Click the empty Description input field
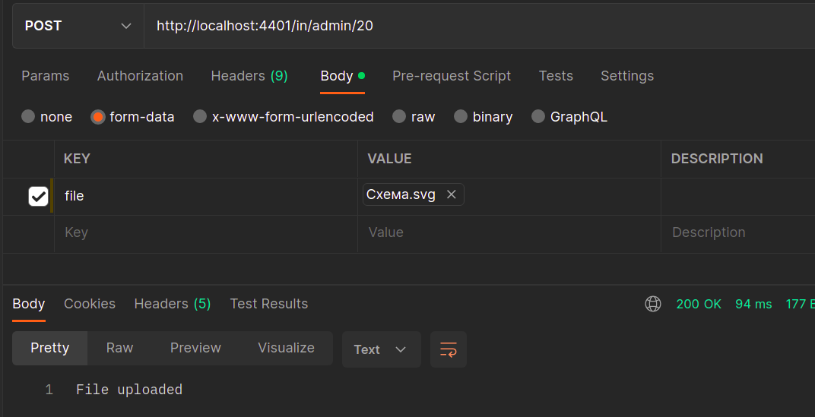 [738, 232]
